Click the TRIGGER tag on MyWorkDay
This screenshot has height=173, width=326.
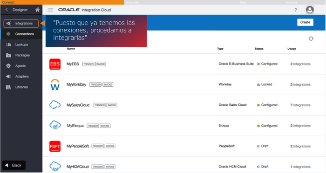click(x=95, y=84)
